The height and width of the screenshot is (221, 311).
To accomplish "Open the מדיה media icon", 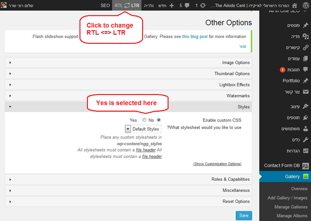I will click(306, 36).
